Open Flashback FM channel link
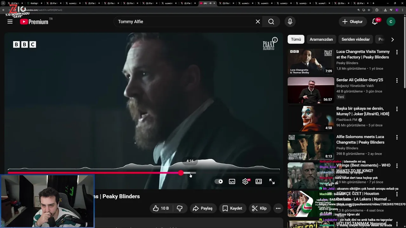The width and height of the screenshot is (406, 228). (x=347, y=120)
